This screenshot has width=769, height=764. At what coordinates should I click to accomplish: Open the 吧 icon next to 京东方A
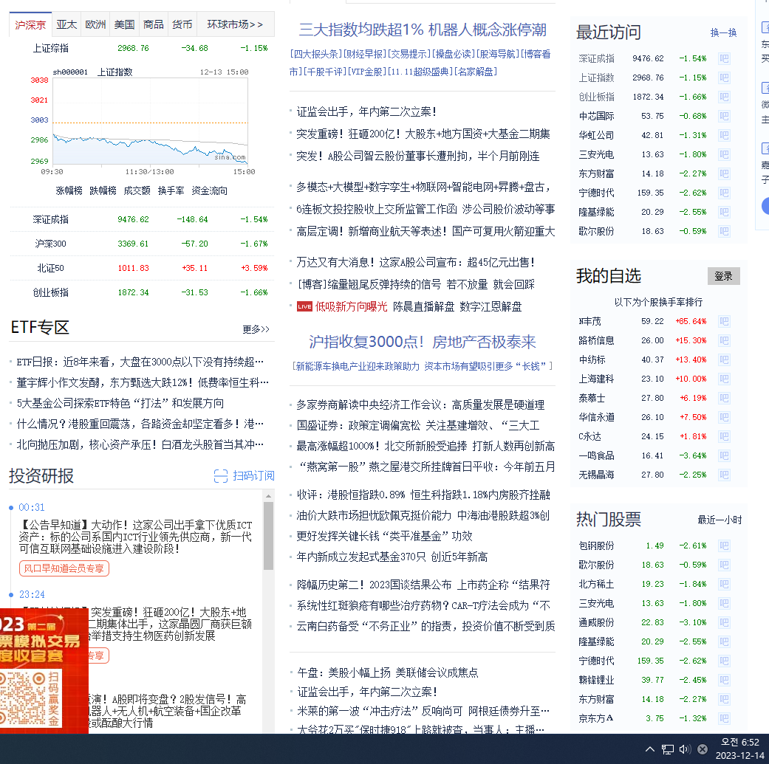[724, 718]
